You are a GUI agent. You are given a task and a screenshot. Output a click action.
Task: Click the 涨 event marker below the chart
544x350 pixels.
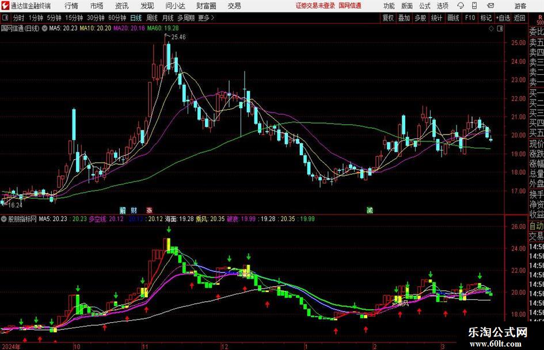(x=149, y=210)
